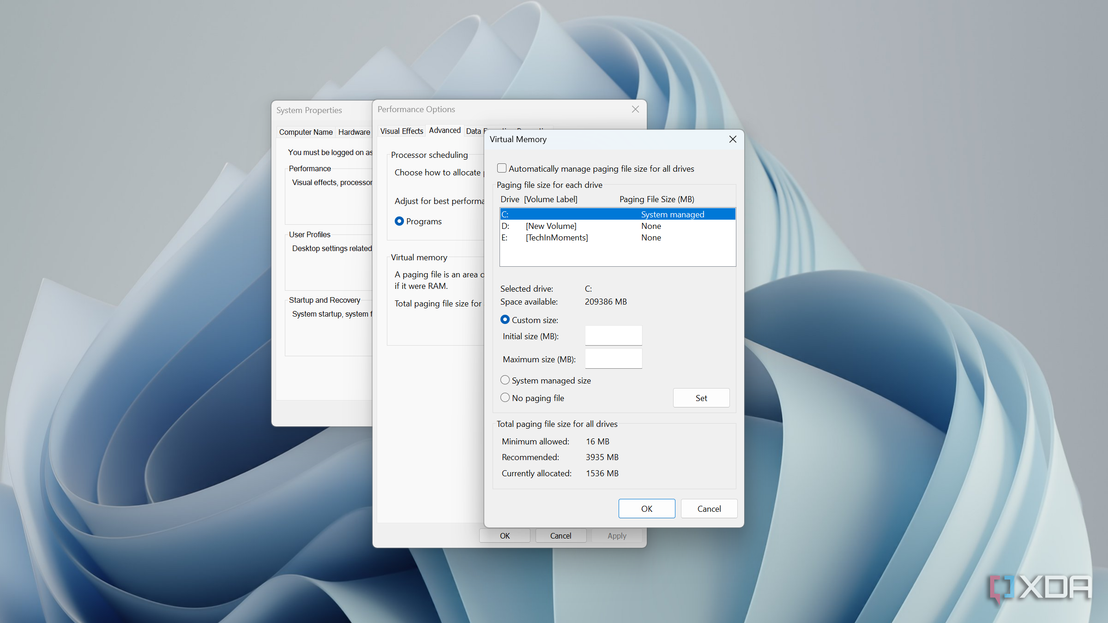Close the Performance Options window
Screen dimensions: 1108x623
click(636, 109)
